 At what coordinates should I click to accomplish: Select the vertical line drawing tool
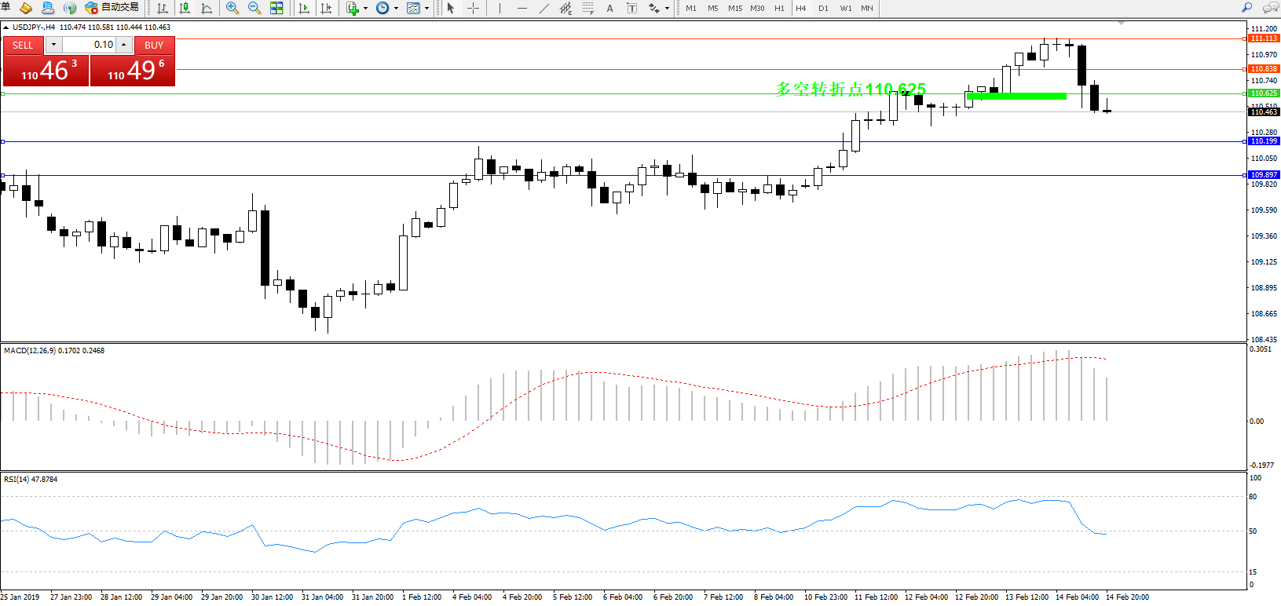click(500, 8)
